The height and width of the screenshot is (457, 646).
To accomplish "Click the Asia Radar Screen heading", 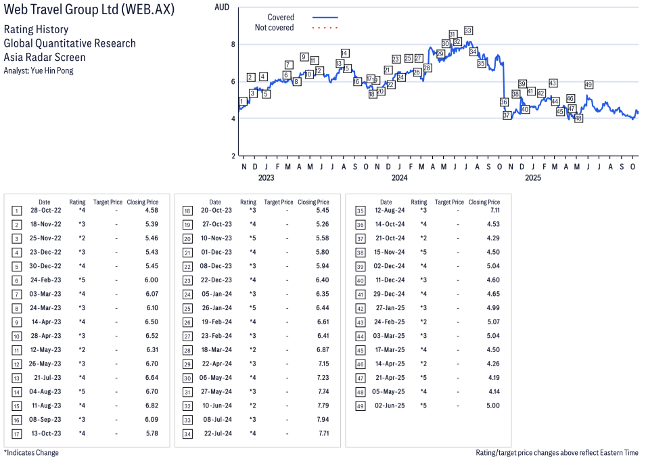I will click(x=45, y=57).
